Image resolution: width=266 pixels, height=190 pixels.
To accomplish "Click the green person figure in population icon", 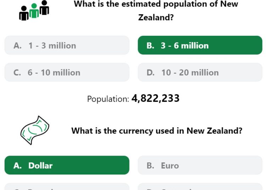I will coord(34,11).
